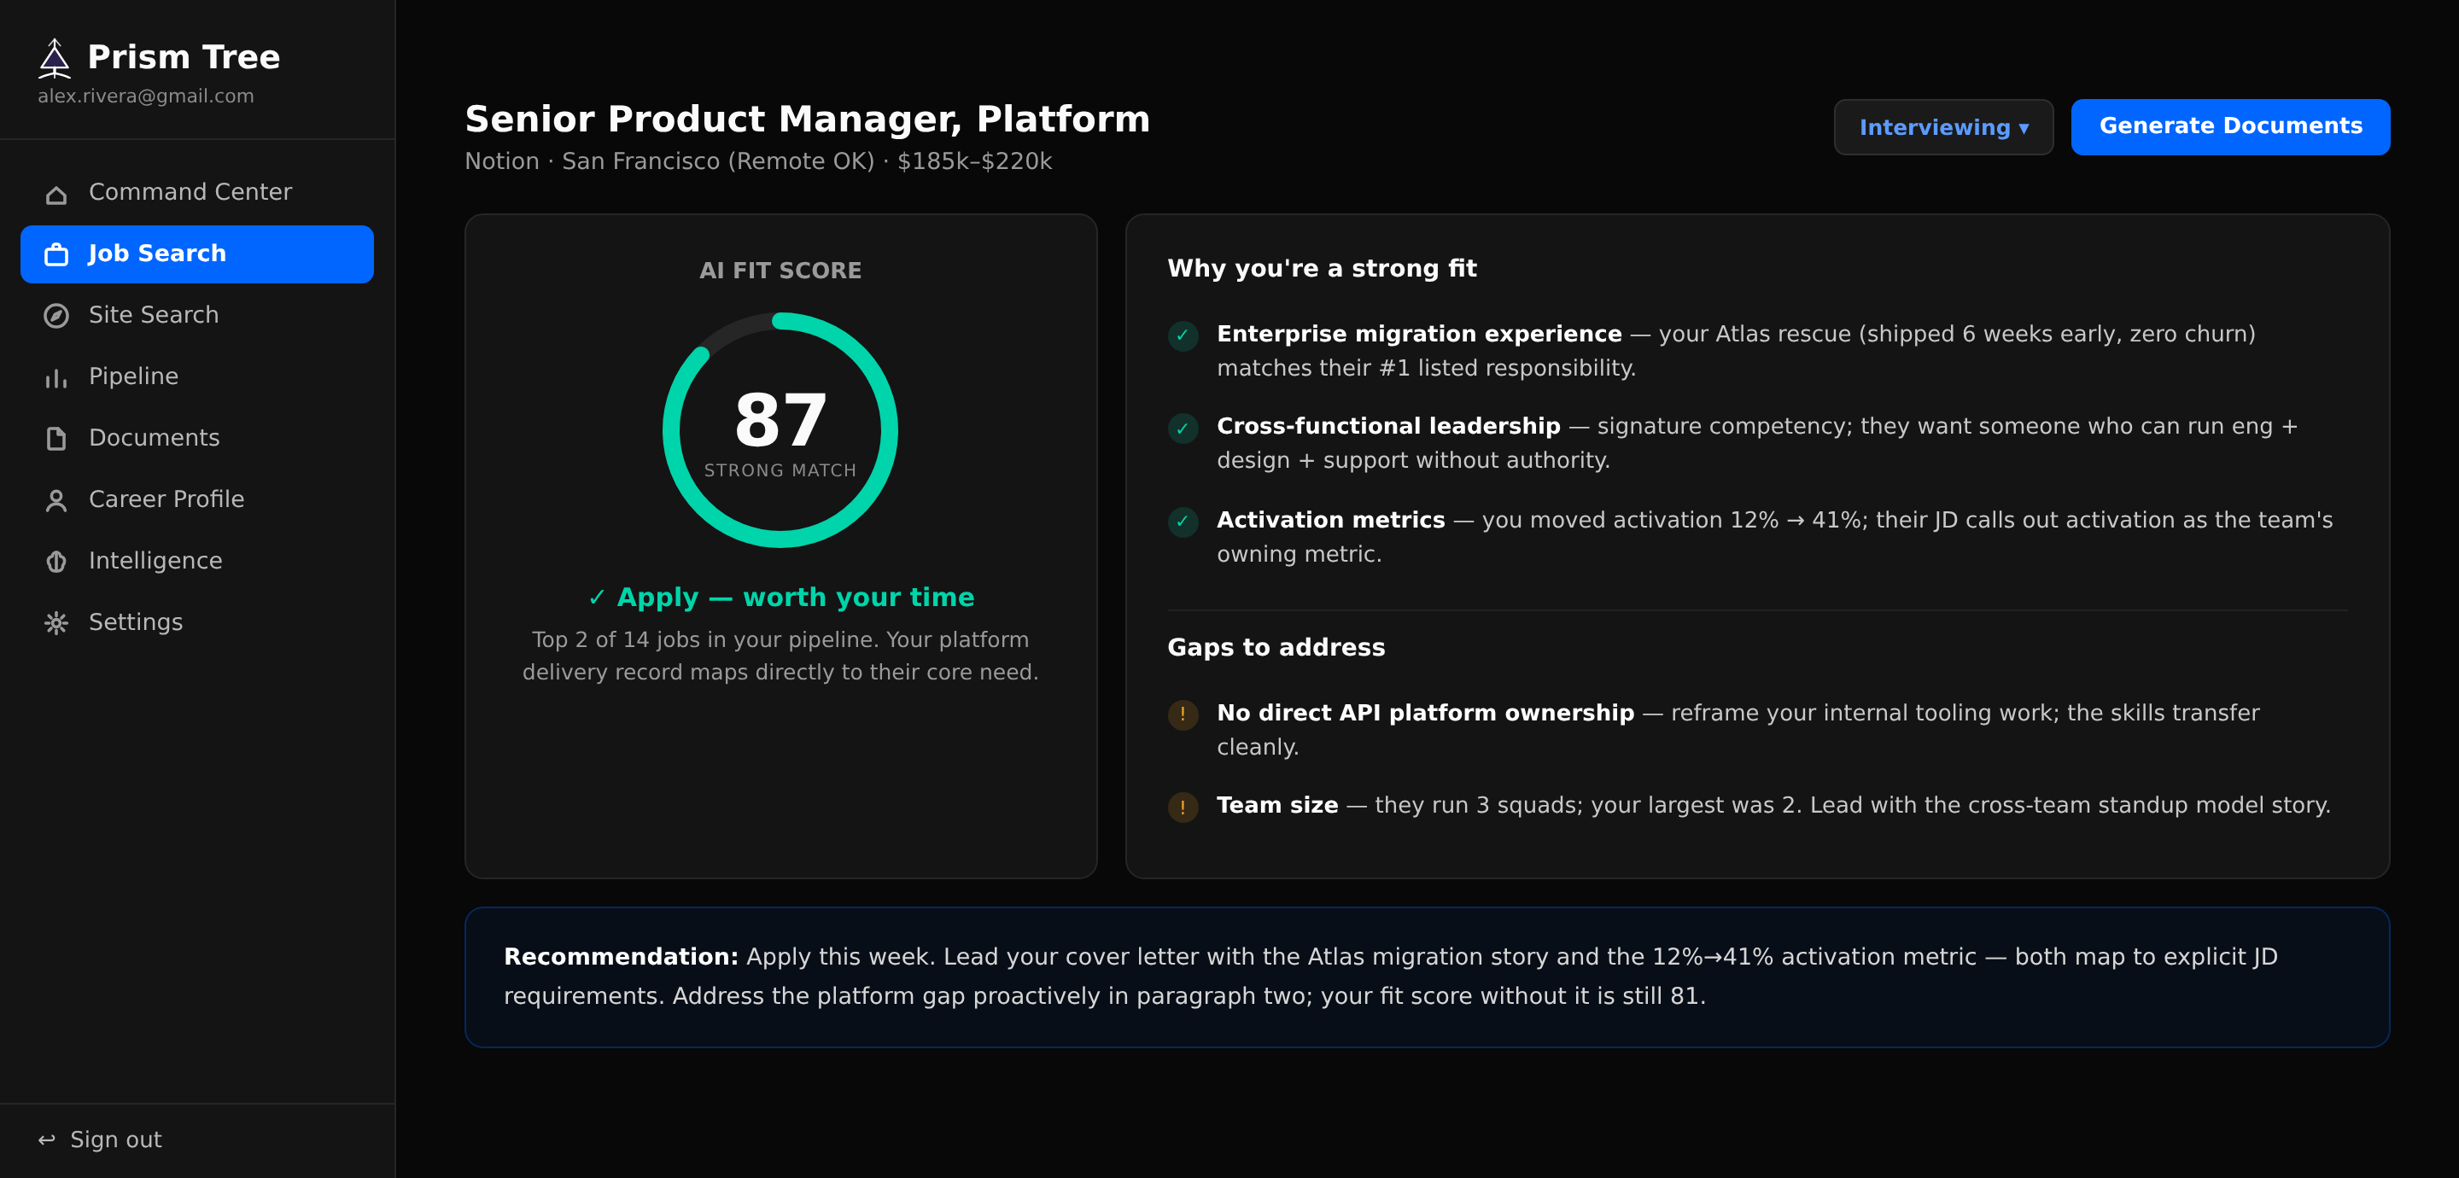Click the Pipeline bar chart icon
The height and width of the screenshot is (1178, 2459).
tap(56, 378)
